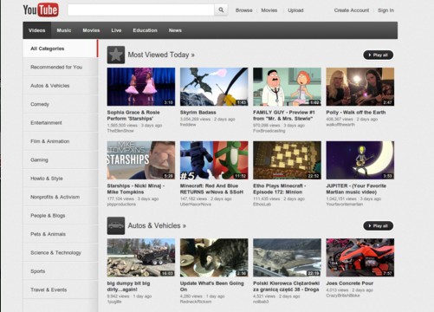Select the Entertainment category
Image resolution: width=434 pixels, height=312 pixels.
(x=61, y=123)
